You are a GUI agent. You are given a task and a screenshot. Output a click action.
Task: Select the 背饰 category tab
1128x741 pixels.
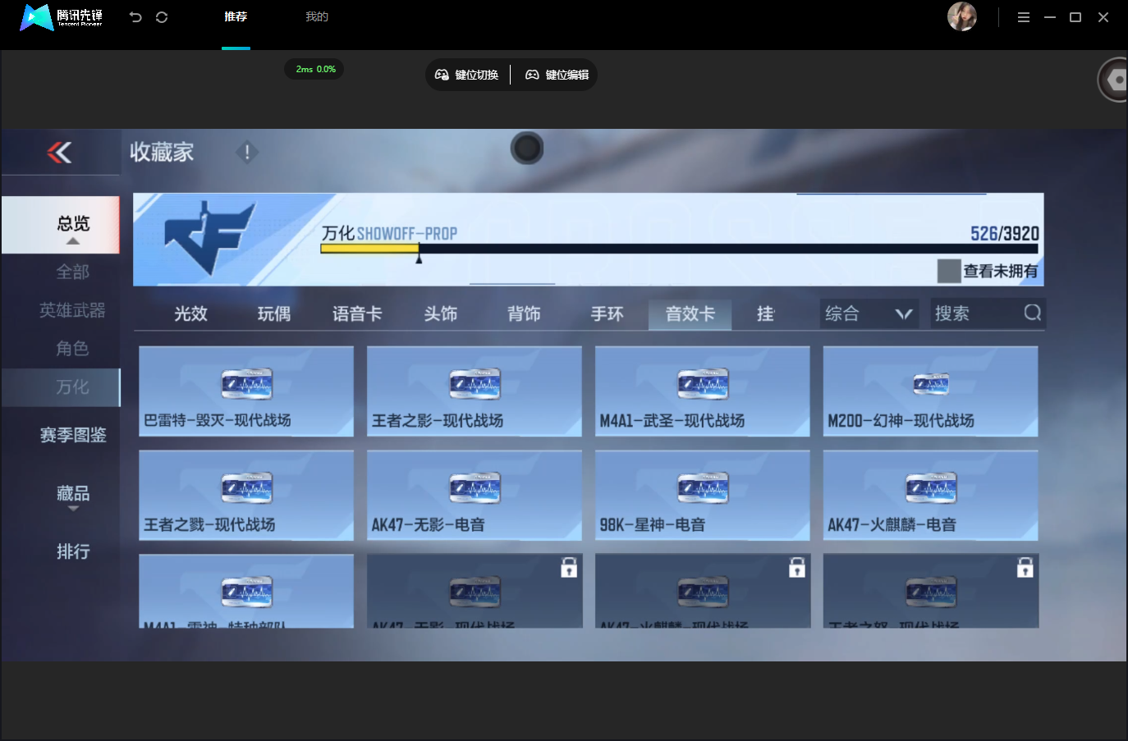[524, 313]
